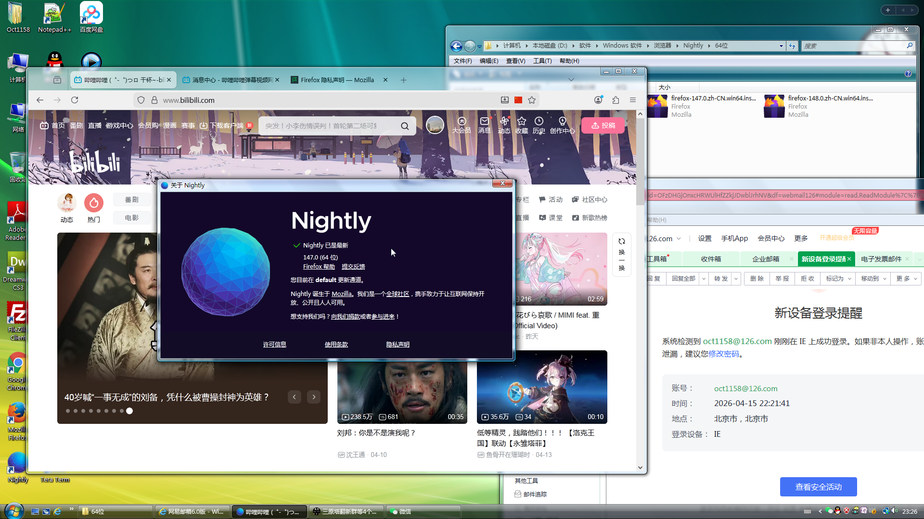Open the Explorer address bar history dropdown
924x519 pixels.
781,46
